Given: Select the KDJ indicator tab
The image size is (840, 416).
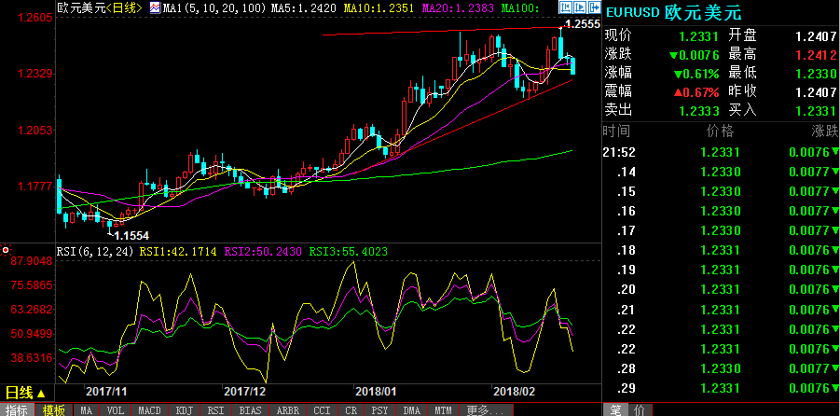Looking at the screenshot, I should (184, 409).
